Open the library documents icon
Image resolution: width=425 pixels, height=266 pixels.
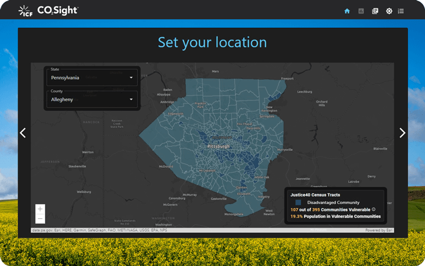click(x=375, y=11)
